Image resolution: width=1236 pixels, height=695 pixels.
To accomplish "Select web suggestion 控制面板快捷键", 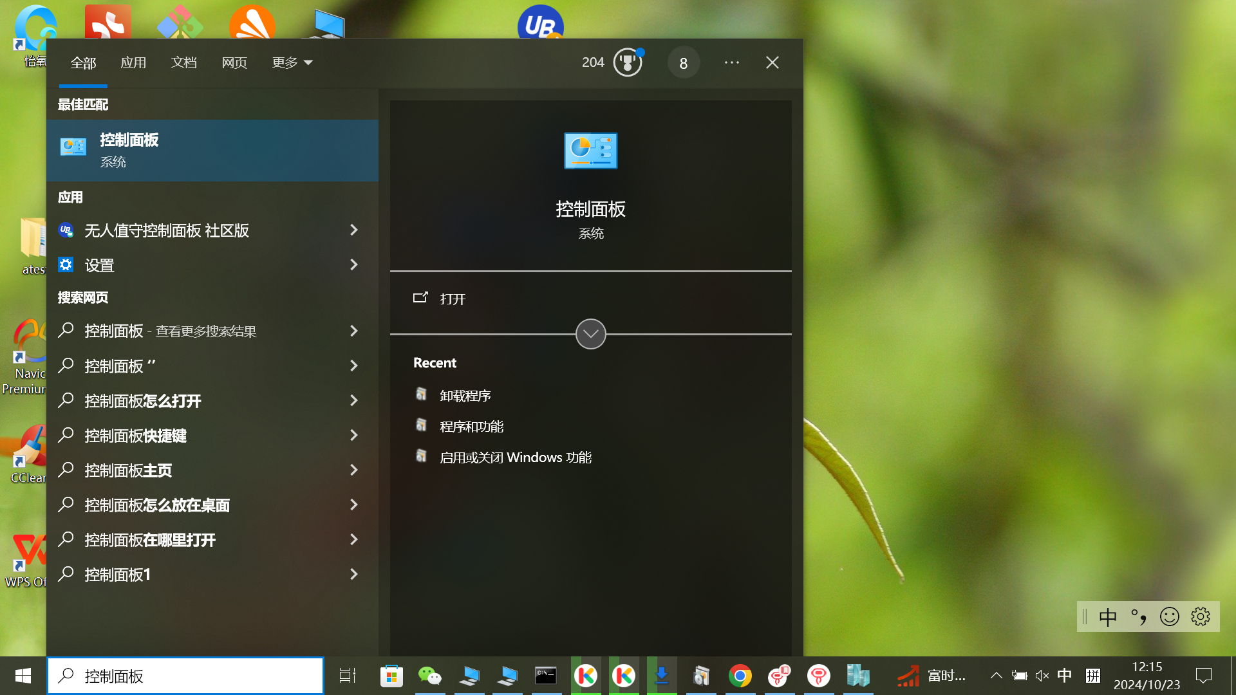I will [193, 435].
